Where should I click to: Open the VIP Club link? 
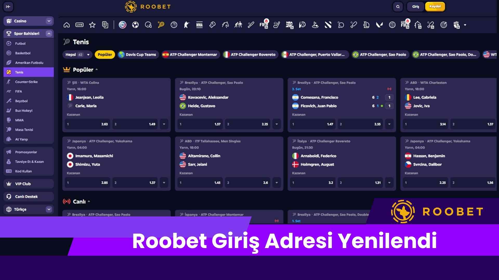(x=29, y=184)
